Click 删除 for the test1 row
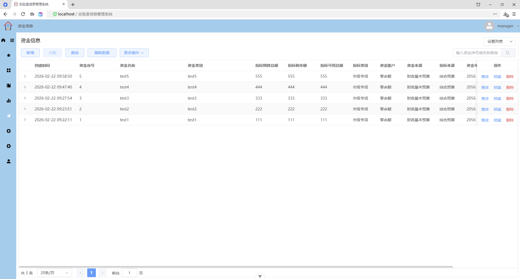This screenshot has height=279, width=520. [510, 120]
